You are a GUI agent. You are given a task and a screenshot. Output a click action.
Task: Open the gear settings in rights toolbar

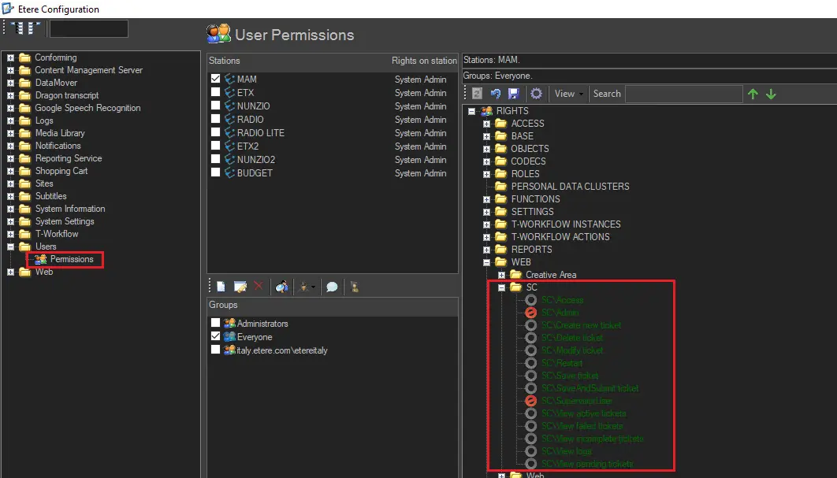pyautogui.click(x=537, y=94)
